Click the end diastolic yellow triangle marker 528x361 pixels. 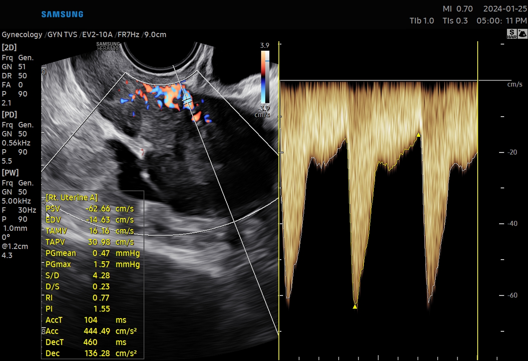click(418, 135)
